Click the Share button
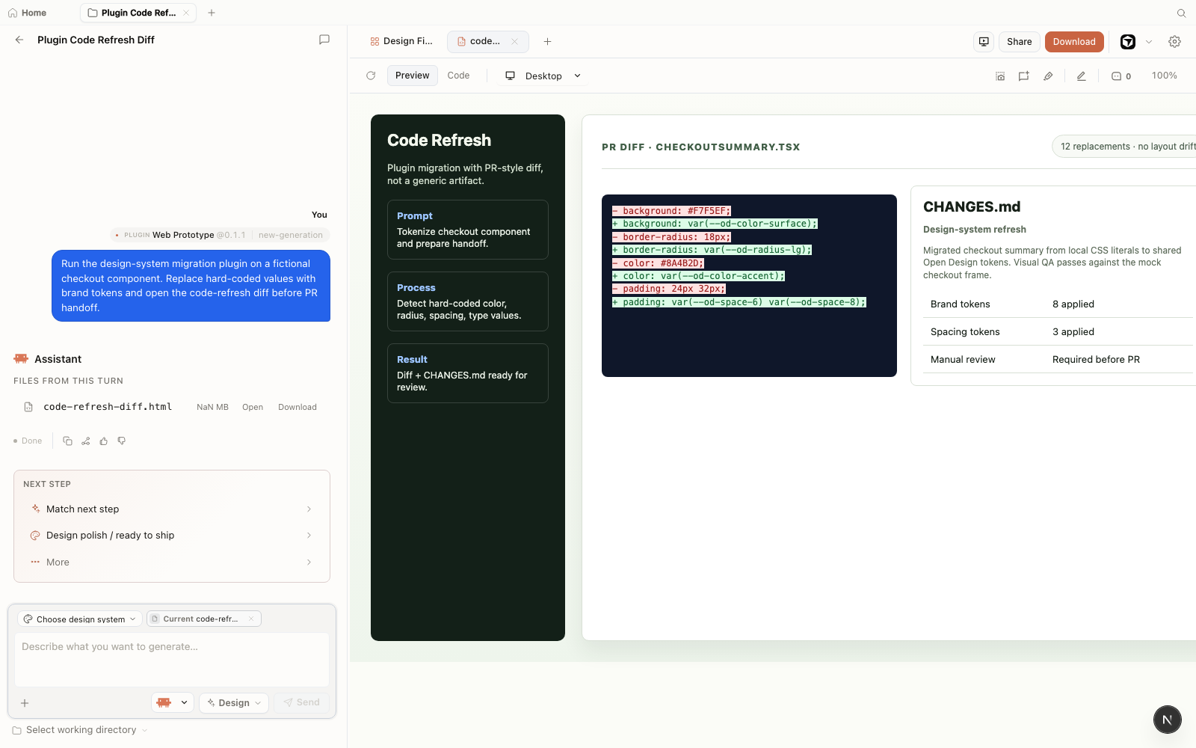This screenshot has width=1196, height=748. tap(1019, 42)
